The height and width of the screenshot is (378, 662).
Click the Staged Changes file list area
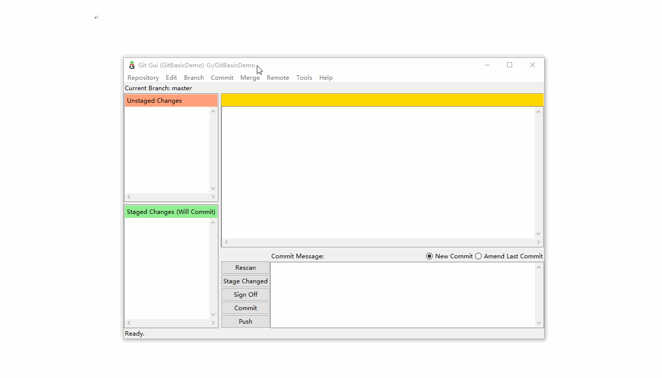coord(167,268)
